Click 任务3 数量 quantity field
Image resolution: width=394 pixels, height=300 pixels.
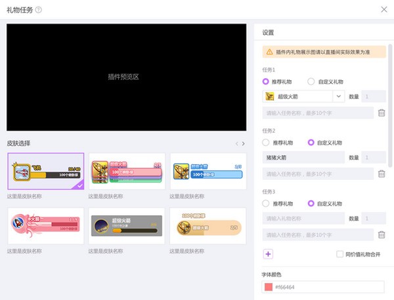(373, 218)
